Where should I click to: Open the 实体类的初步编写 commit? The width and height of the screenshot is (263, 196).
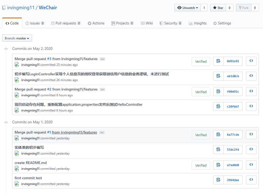[x=29, y=147]
